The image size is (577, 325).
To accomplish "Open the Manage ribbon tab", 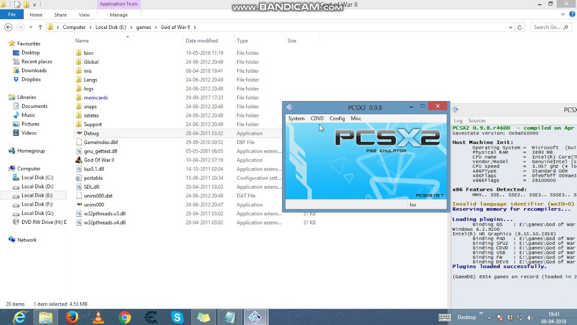I will point(119,15).
